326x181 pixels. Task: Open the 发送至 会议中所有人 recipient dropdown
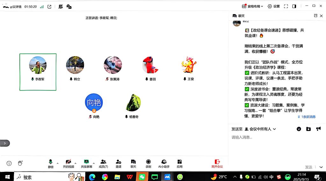(260, 129)
